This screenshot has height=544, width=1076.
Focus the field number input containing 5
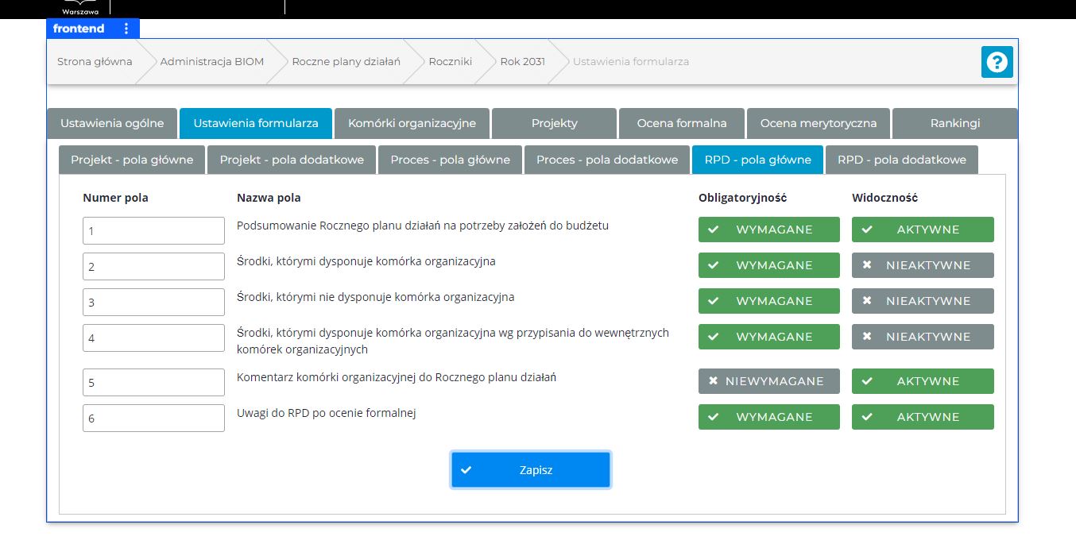[153, 383]
